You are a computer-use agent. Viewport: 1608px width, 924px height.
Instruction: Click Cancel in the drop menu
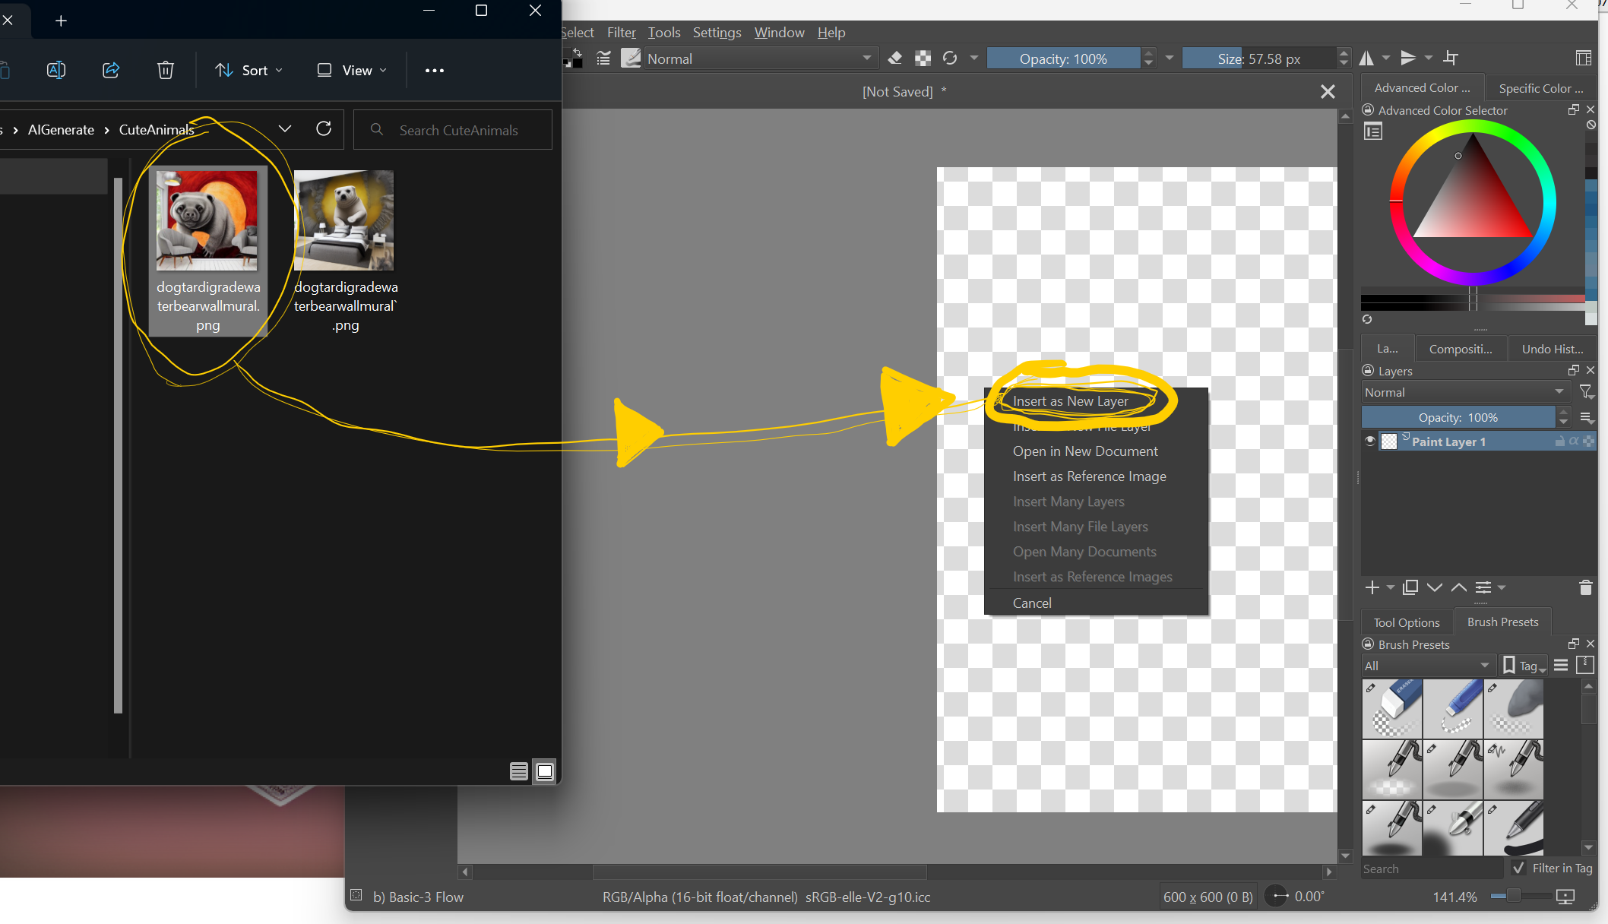1032,603
